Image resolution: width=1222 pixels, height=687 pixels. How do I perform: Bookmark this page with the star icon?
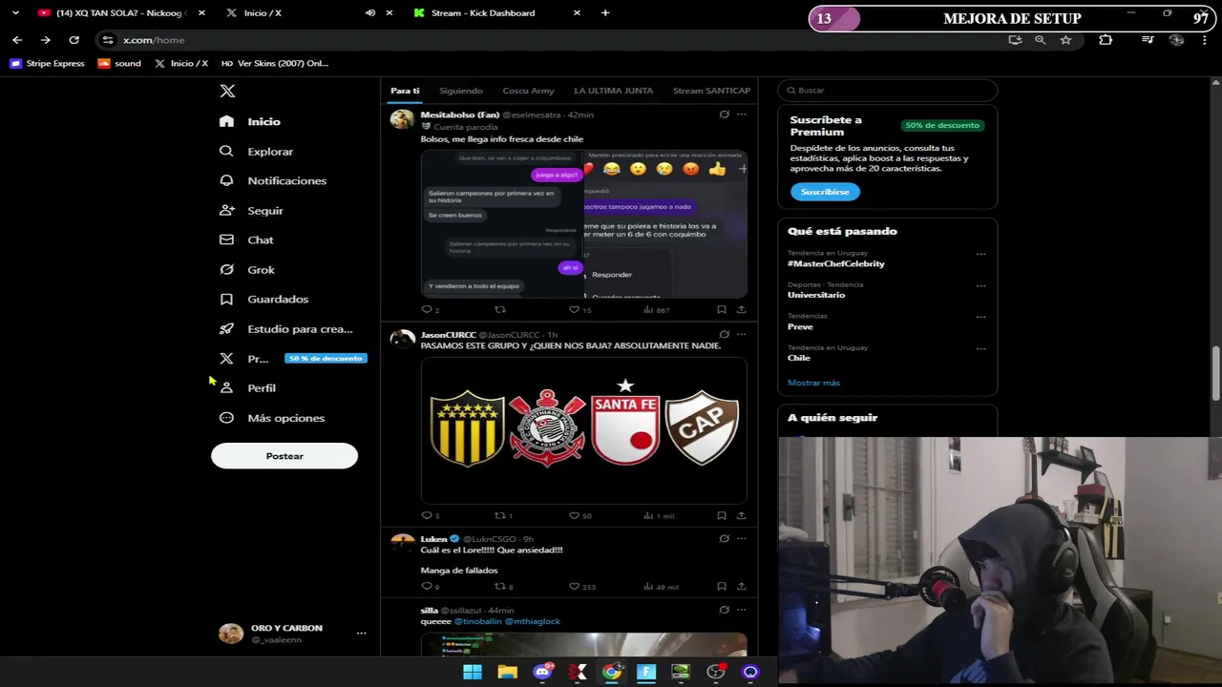(1065, 40)
